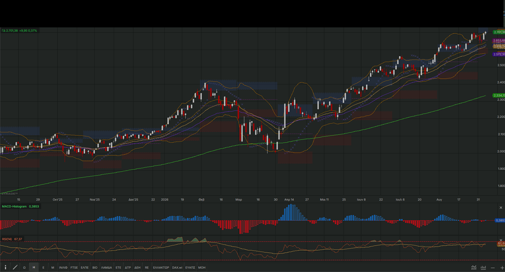Select the trend line drawing tool

click(15, 267)
